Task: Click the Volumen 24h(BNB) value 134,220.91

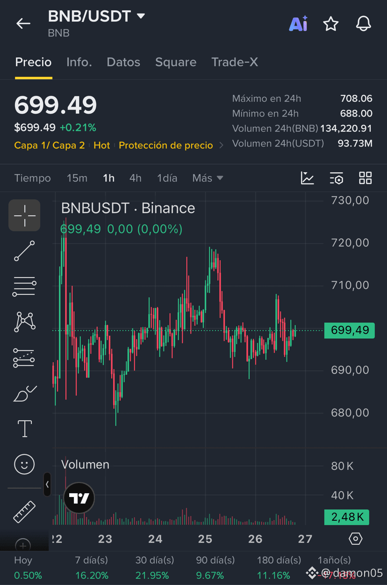Action: pyautogui.click(x=346, y=129)
